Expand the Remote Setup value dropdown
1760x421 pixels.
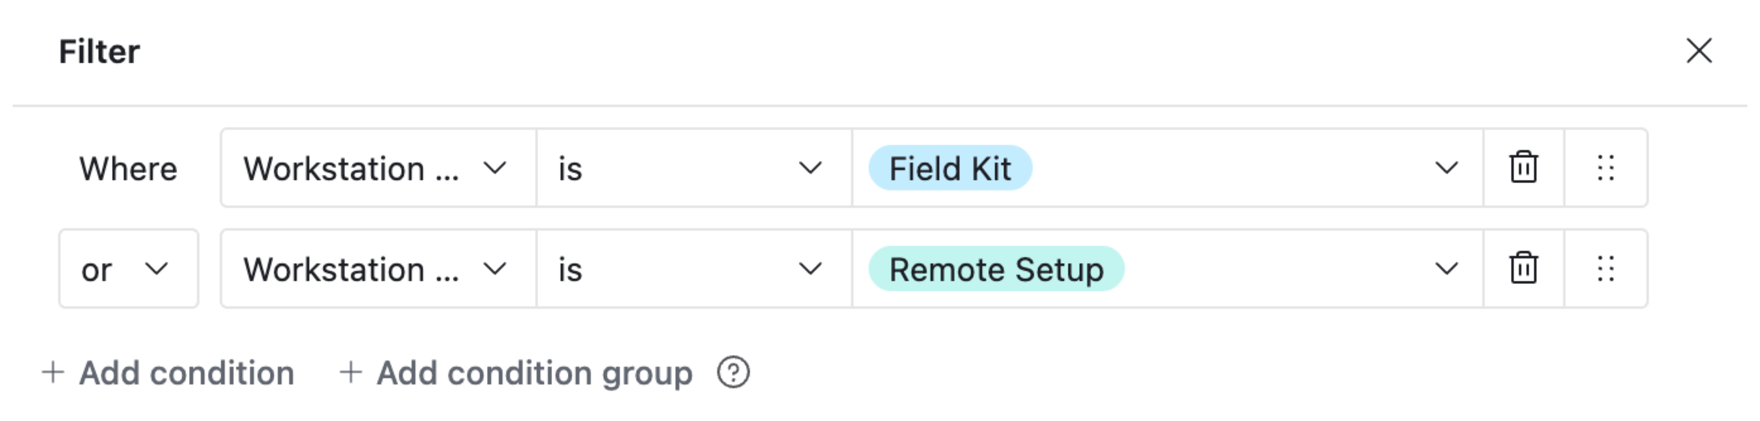pos(1446,269)
